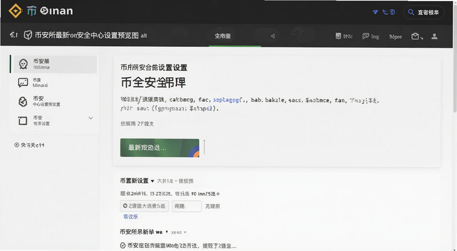Click the heading 币全安…
This screenshot has width=457, height=251.
click(153, 83)
